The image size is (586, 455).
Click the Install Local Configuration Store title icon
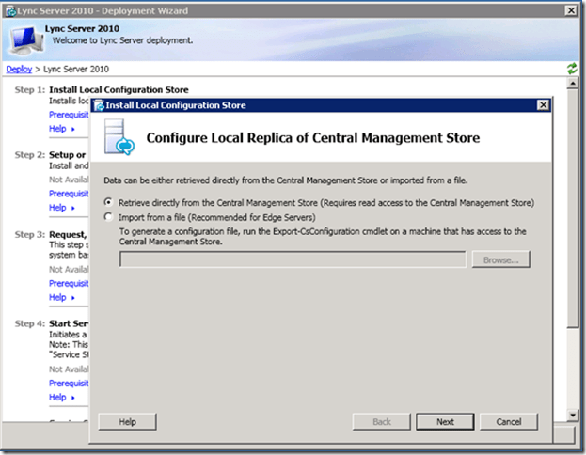(x=97, y=104)
